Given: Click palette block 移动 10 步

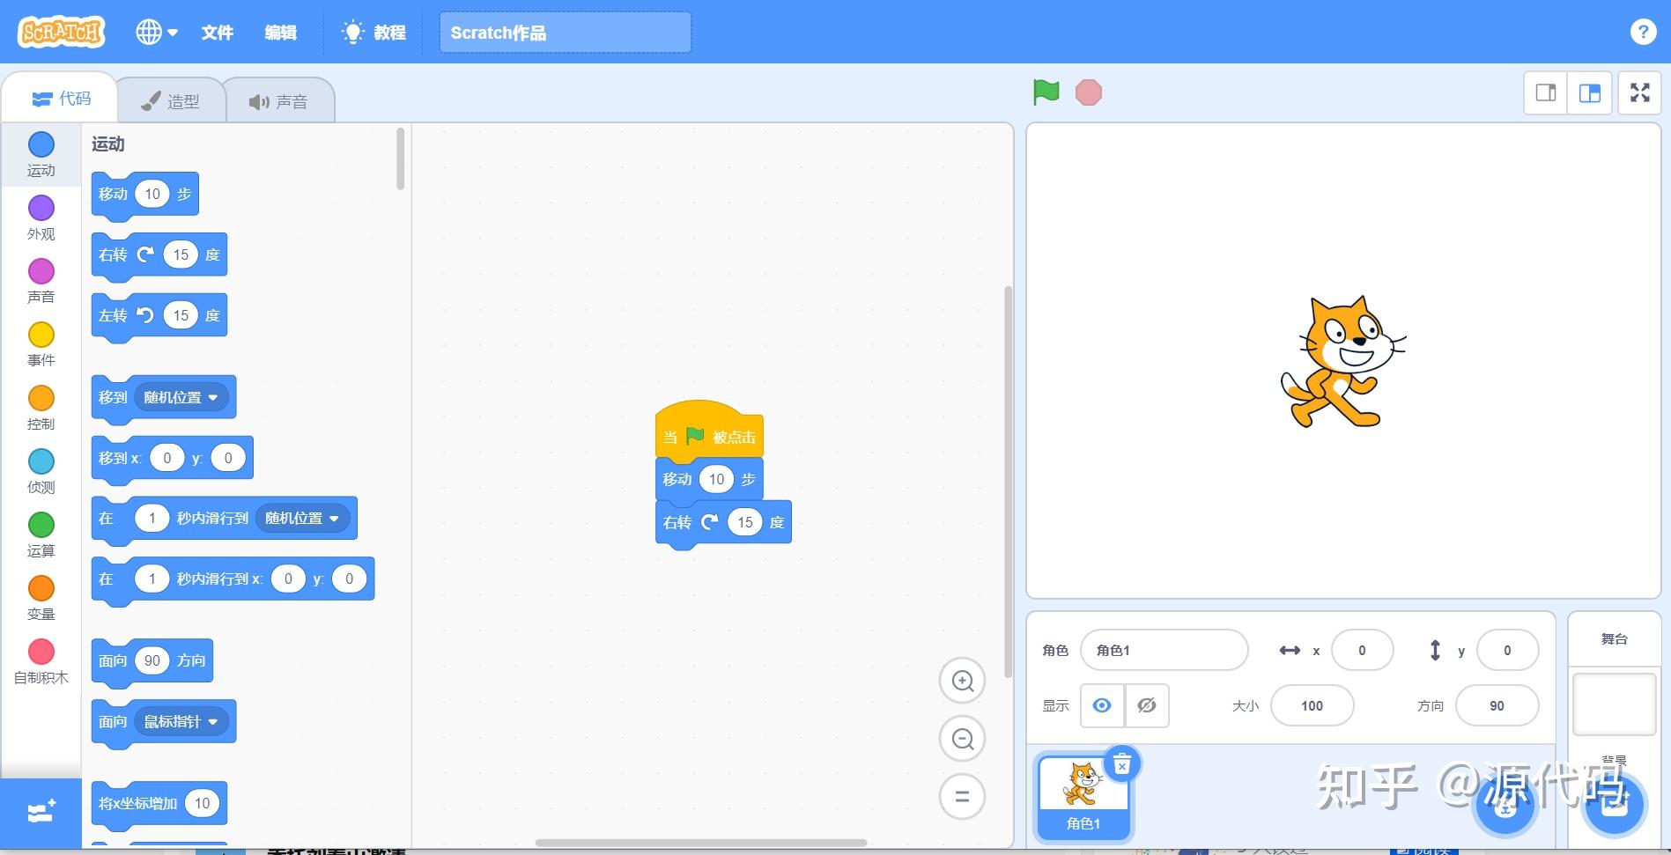Looking at the screenshot, I should point(144,195).
